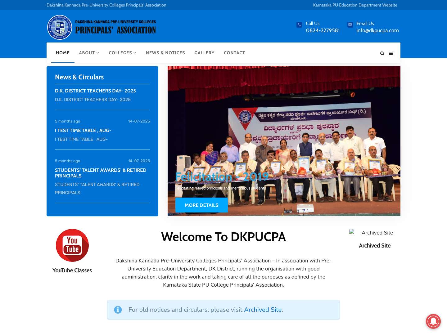Screen dimensions: 447x335
Task: Click the info icon in the notice box
Action: click(118, 310)
